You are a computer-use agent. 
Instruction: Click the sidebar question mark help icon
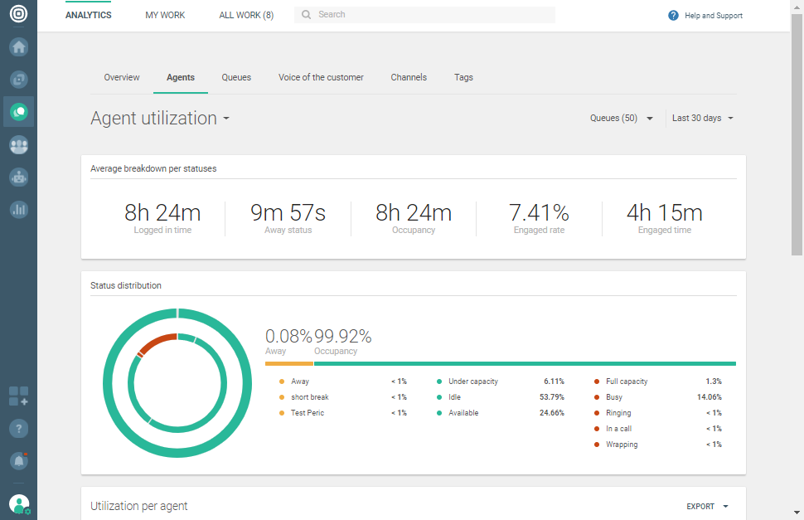pos(18,428)
